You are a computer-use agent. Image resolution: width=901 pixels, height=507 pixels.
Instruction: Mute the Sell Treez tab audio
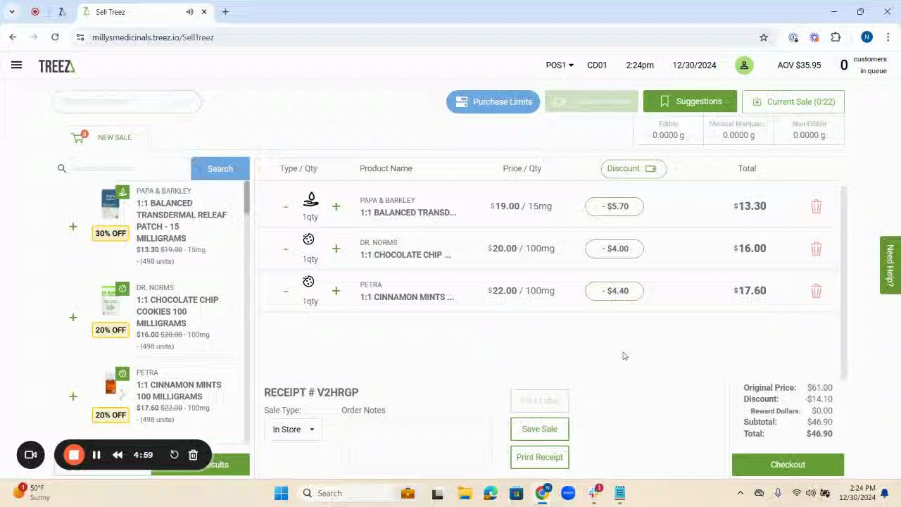tap(190, 12)
